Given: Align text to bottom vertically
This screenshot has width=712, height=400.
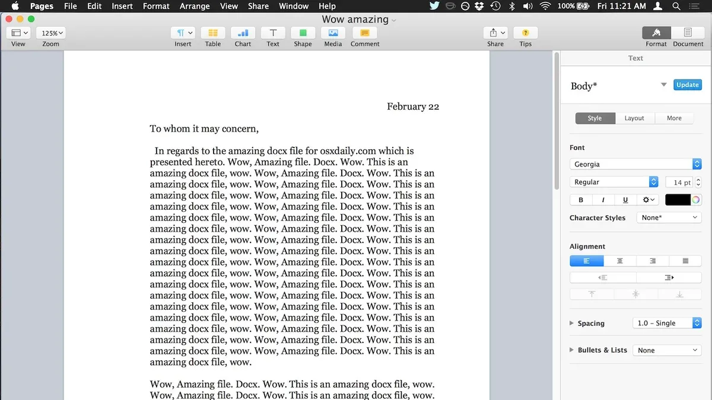Looking at the screenshot, I should point(680,294).
